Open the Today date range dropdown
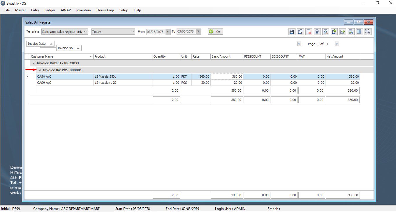The height and width of the screenshot is (212, 396). coord(133,32)
